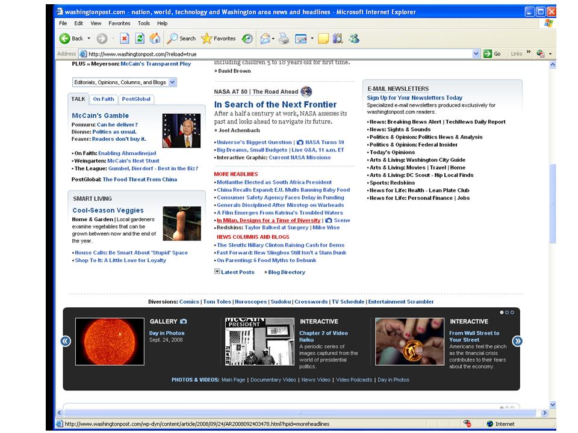Click the Internet zone globe in status bar

(490, 424)
